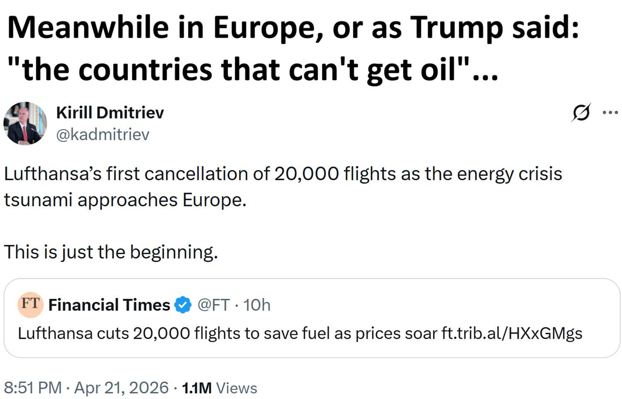Click the 8:51 PM post time
The height and width of the screenshot is (399, 622).
32,388
